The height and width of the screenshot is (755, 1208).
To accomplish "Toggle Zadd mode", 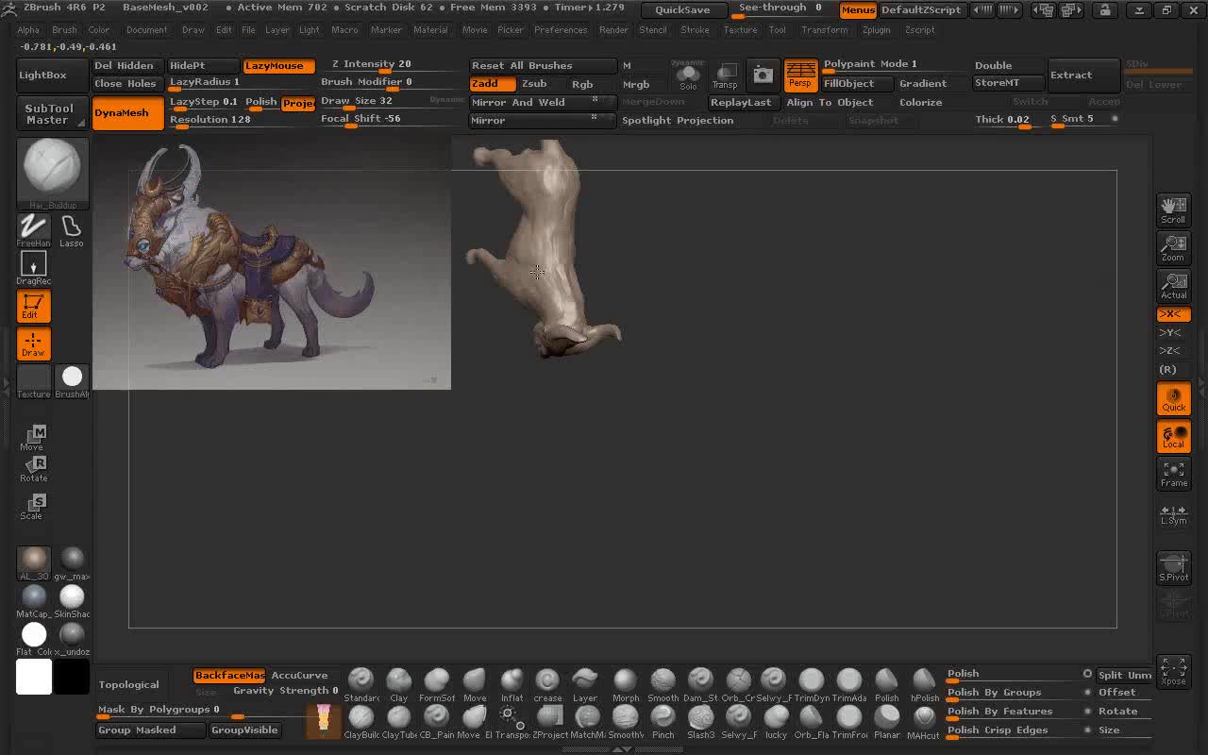I will pyautogui.click(x=493, y=84).
